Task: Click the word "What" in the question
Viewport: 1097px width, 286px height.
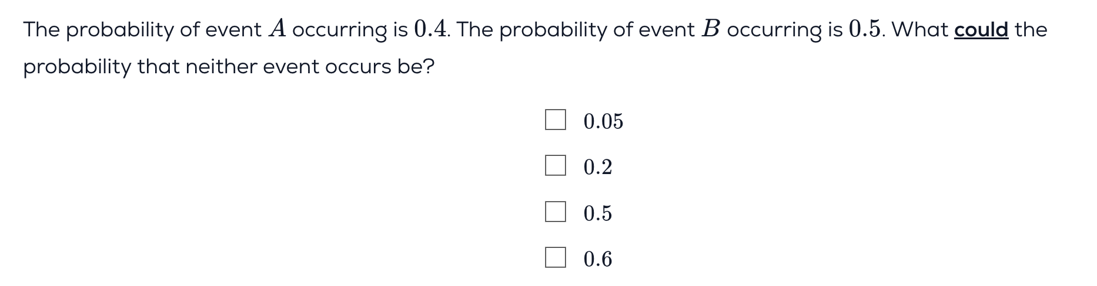Action: point(919,29)
